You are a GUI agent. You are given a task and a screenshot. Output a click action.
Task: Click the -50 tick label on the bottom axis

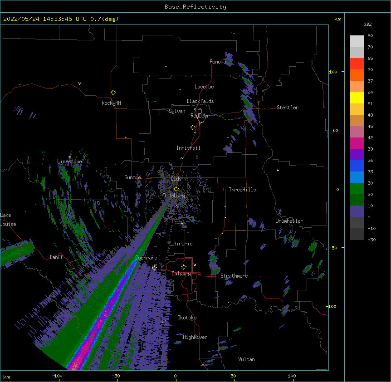pyautogui.click(x=116, y=376)
